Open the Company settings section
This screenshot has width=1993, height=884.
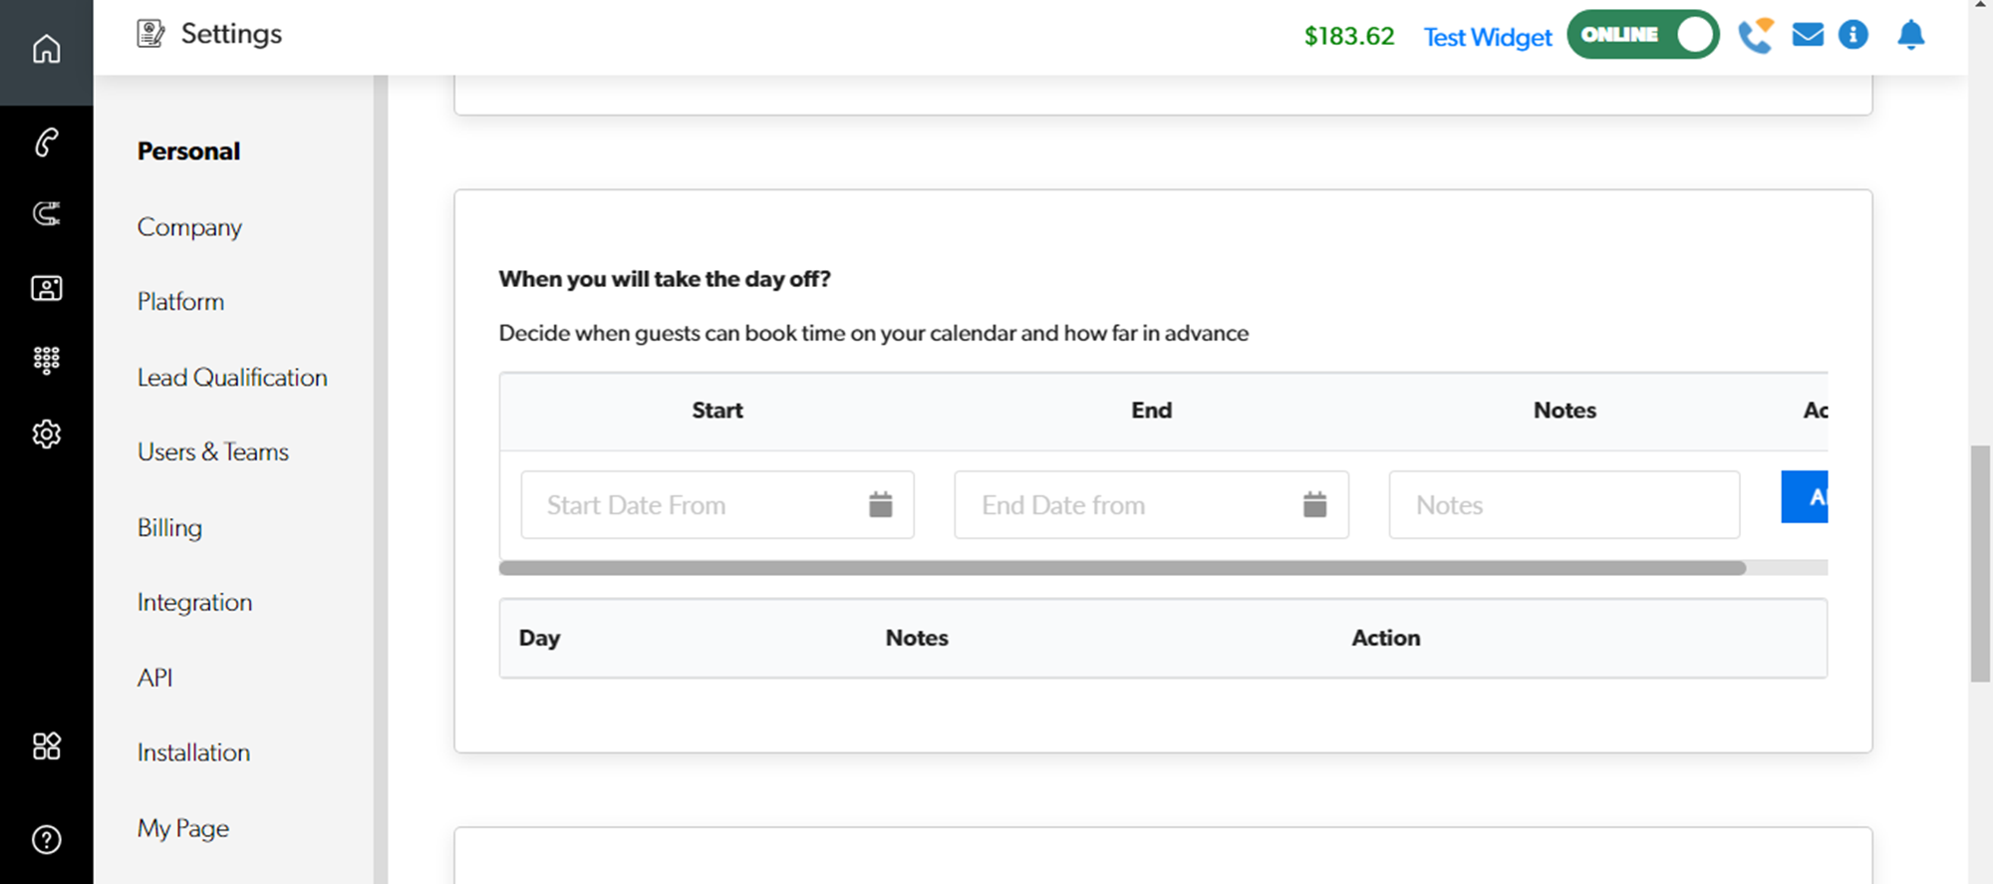[x=189, y=227]
